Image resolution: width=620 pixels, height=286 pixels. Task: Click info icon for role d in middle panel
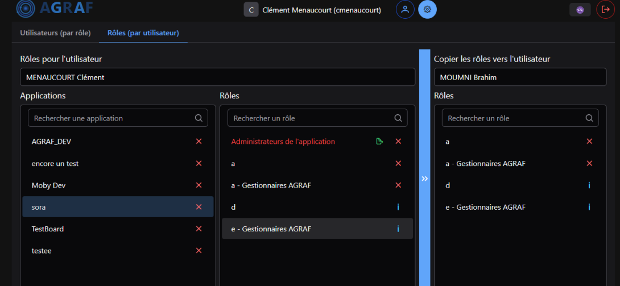click(398, 207)
